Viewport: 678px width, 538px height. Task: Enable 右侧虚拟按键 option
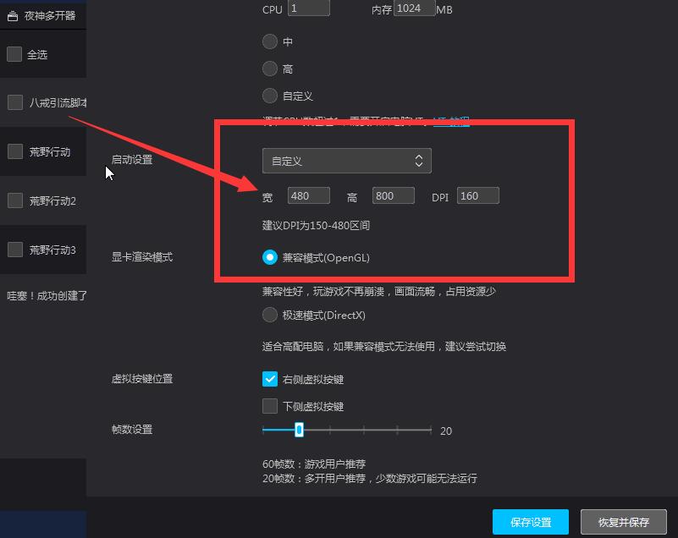click(x=270, y=379)
